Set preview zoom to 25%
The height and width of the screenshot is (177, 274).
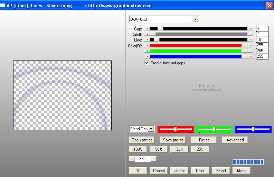[200, 149]
